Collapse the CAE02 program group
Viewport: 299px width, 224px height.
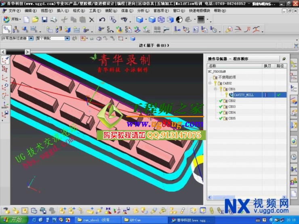pos(210,83)
